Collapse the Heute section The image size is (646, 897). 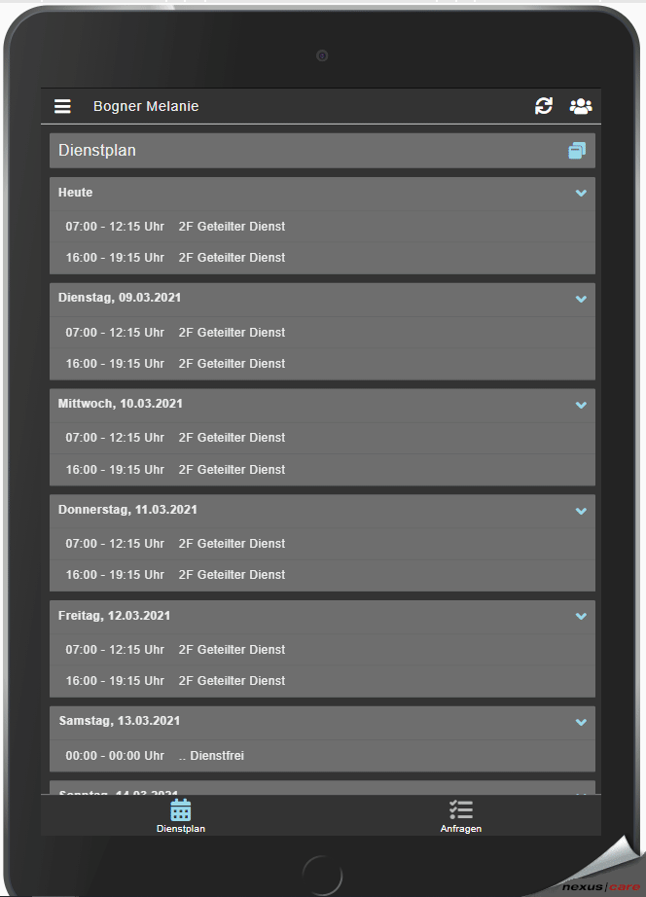(x=581, y=193)
